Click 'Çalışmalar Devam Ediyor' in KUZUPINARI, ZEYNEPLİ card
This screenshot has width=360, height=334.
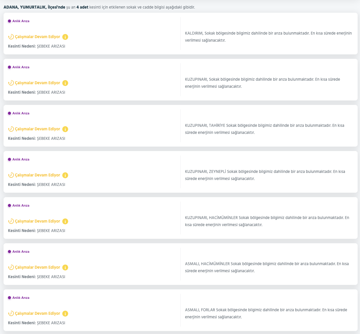(x=37, y=175)
